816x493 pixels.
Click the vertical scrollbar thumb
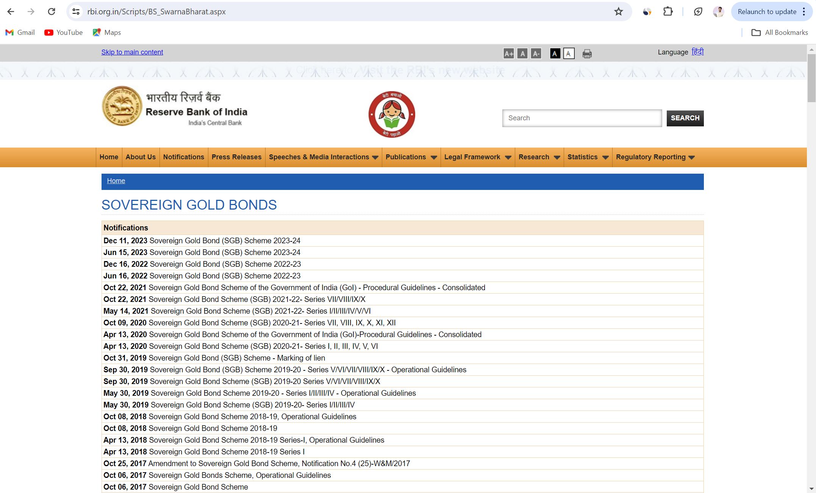[811, 78]
